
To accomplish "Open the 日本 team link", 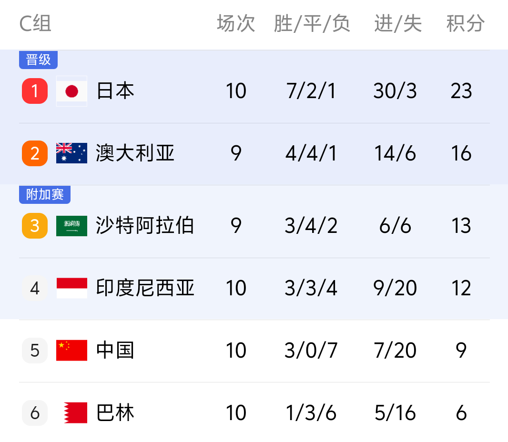I will pos(115,91).
